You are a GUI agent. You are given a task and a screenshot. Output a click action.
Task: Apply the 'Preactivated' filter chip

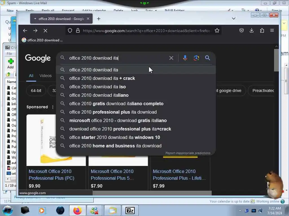pos(262,91)
